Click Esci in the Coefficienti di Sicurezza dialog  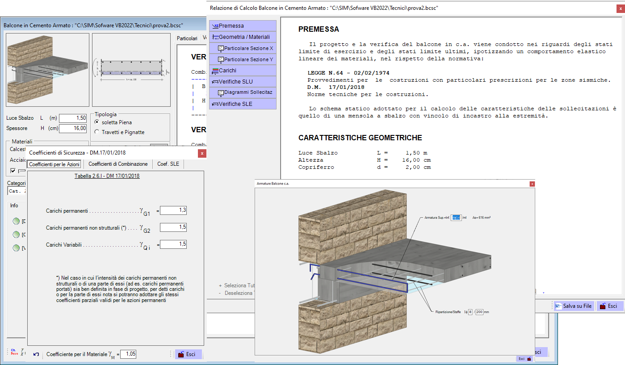pyautogui.click(x=187, y=354)
